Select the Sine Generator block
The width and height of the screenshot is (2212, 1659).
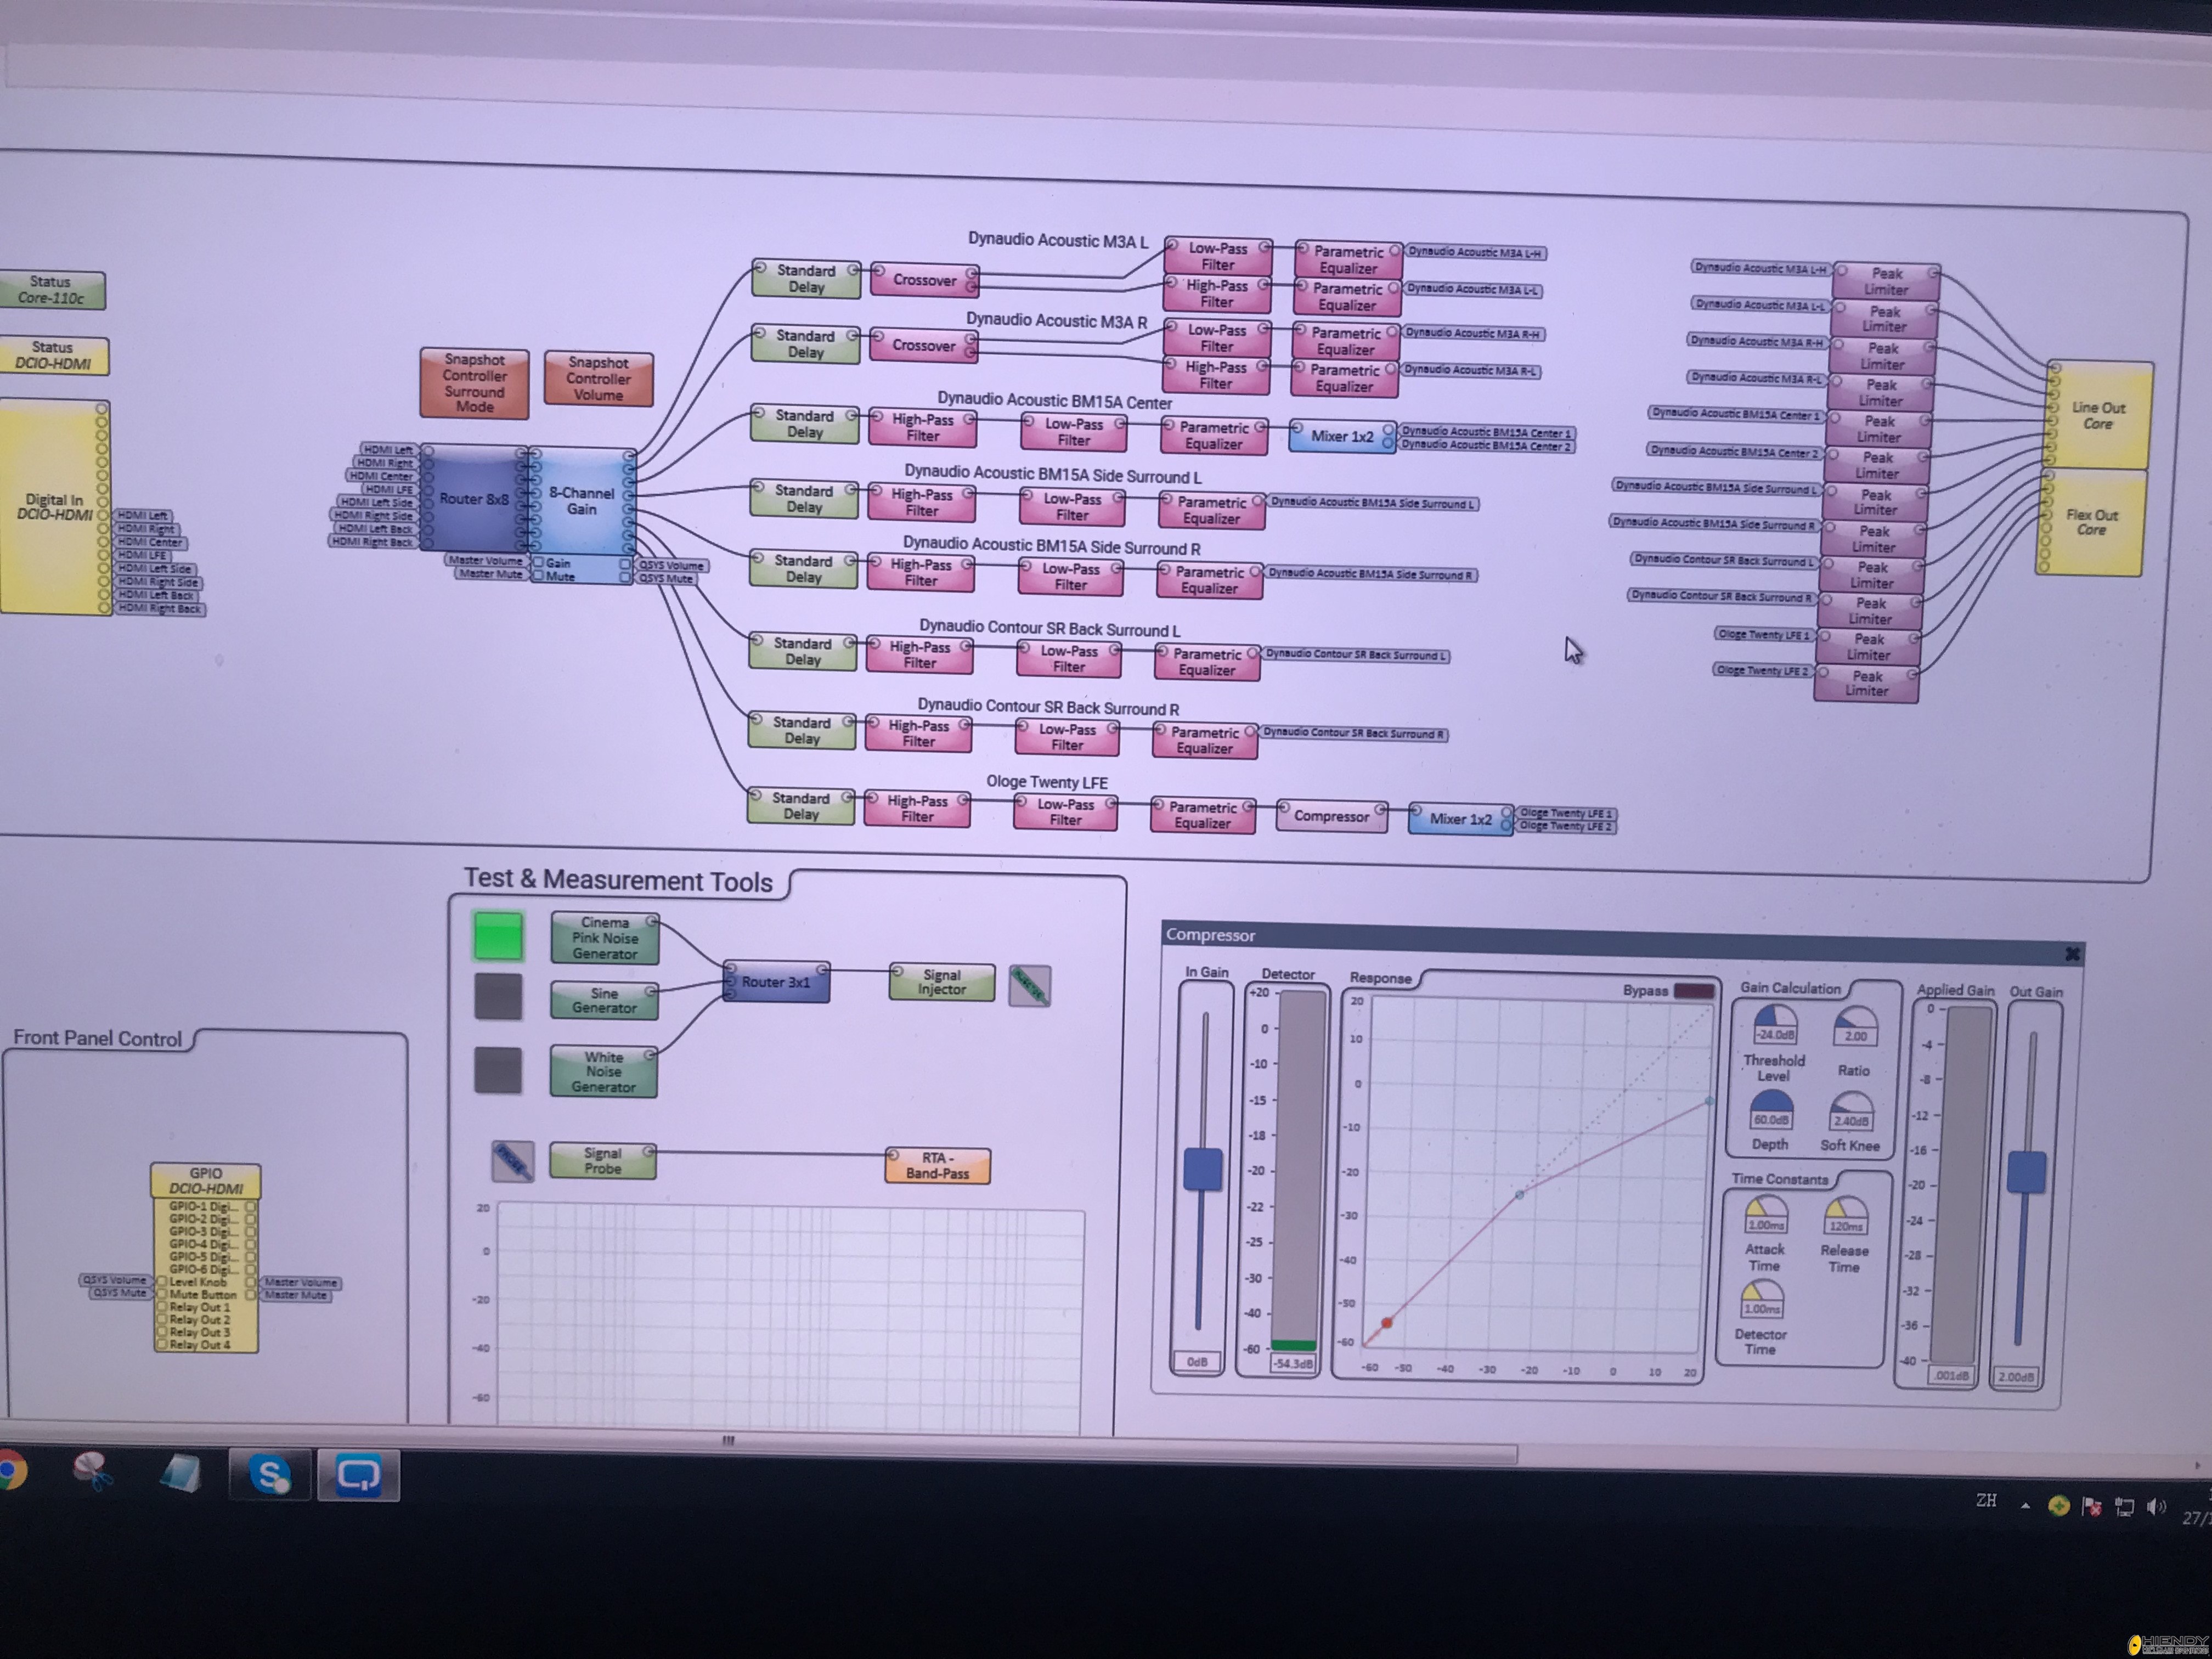tap(604, 1001)
